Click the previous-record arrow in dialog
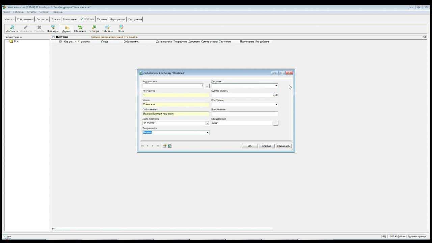The height and width of the screenshot is (243, 432). (x=147, y=146)
